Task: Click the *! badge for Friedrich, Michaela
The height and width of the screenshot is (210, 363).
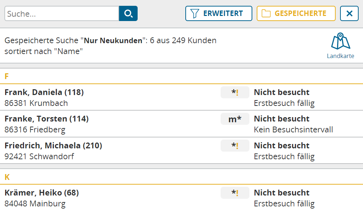Action: click(x=235, y=146)
